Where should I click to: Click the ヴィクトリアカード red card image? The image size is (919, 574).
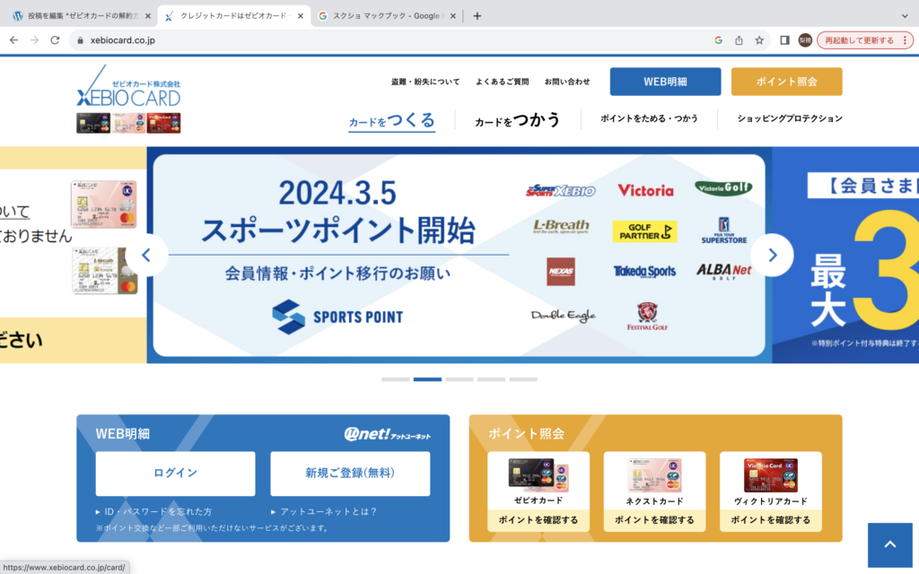click(770, 475)
